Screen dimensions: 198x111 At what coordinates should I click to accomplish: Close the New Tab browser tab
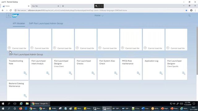coord(58,6)
